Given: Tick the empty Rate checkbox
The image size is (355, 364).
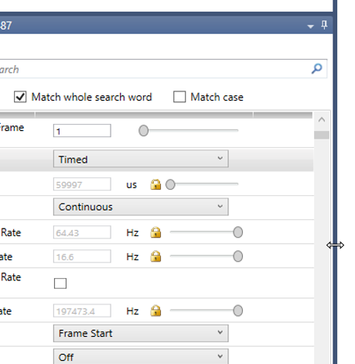Looking at the screenshot, I should click(60, 283).
